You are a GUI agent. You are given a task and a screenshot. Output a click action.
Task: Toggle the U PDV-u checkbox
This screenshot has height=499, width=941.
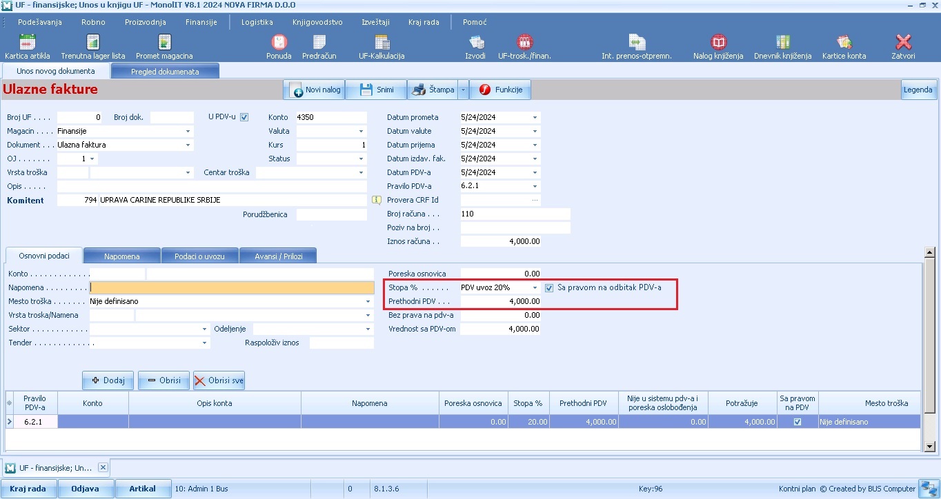click(x=244, y=117)
